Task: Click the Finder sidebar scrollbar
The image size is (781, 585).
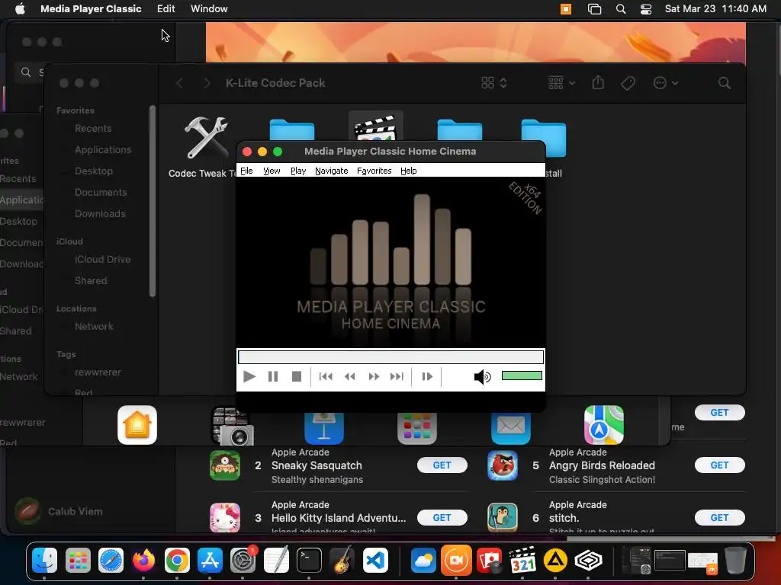Action: coord(153,201)
